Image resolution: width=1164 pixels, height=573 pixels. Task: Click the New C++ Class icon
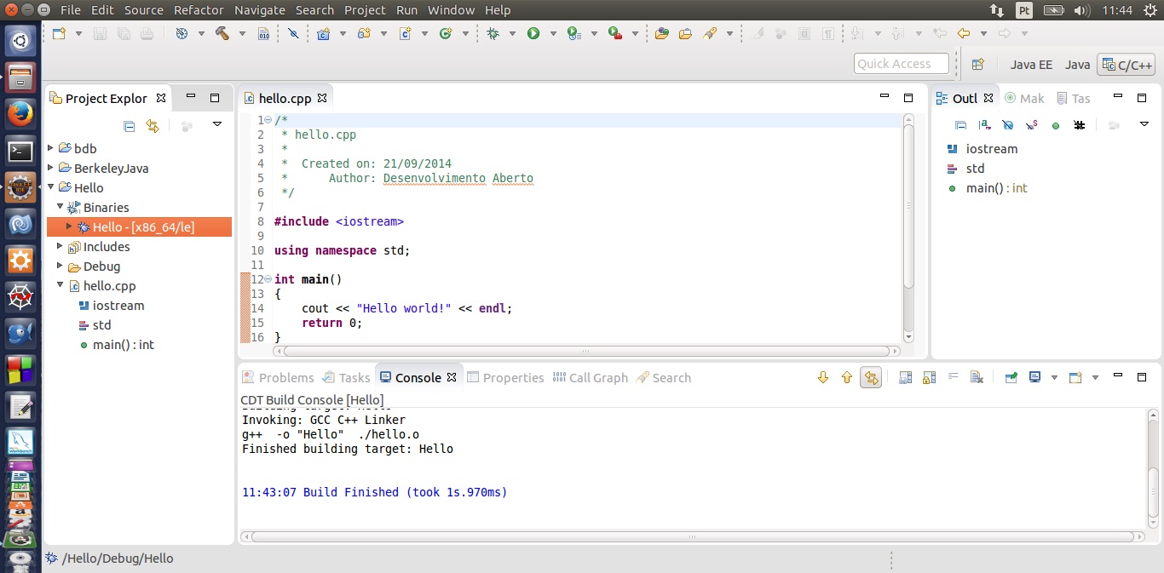[445, 33]
